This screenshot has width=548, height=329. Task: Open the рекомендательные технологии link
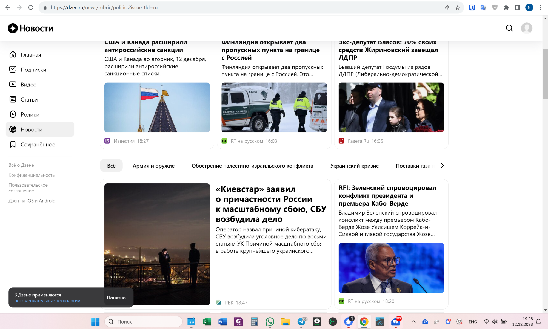tap(47, 301)
